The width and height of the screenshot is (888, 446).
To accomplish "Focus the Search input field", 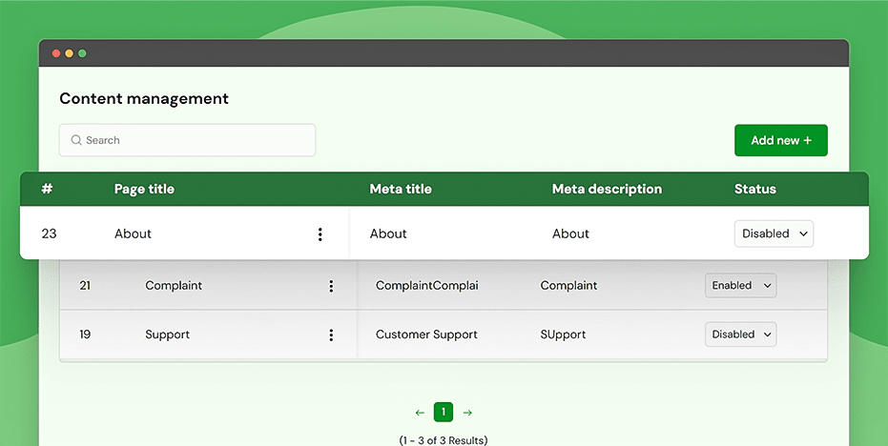I will [188, 140].
